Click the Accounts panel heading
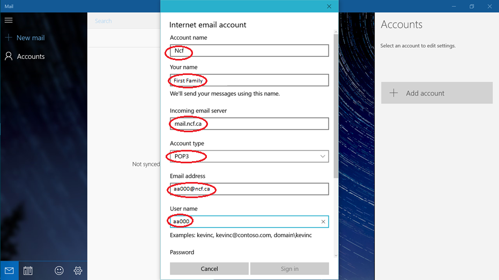This screenshot has height=280, width=499. (x=401, y=25)
